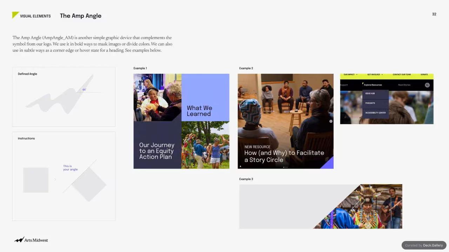Click the page number 32
Image resolution: width=449 pixels, height=252 pixels.
[434, 14]
